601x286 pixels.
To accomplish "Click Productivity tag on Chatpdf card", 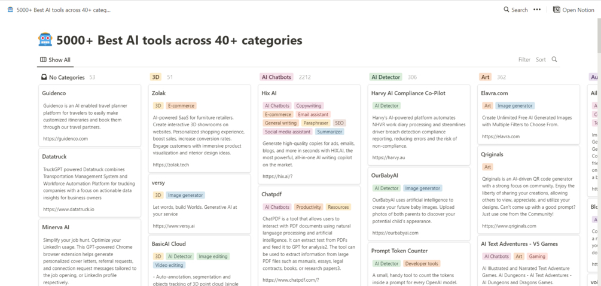I will point(309,207).
